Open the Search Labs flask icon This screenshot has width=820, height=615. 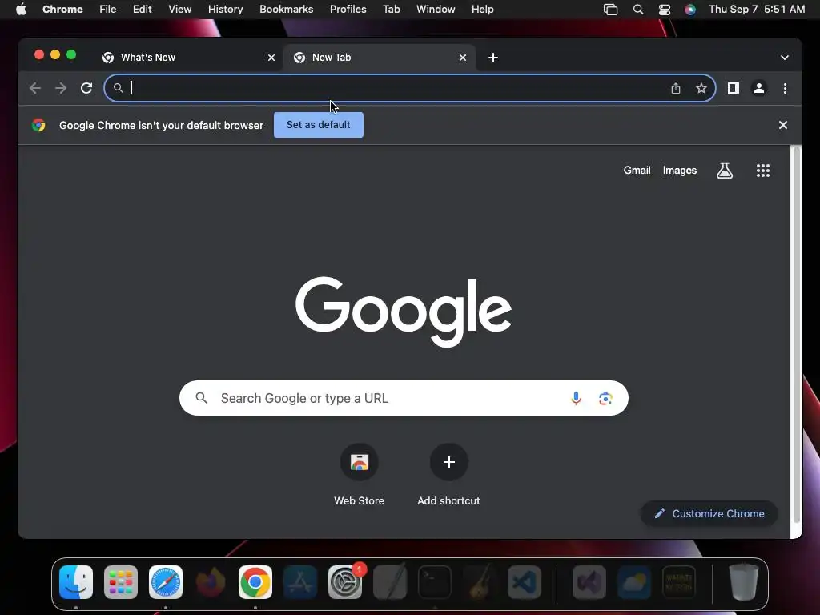pos(724,171)
